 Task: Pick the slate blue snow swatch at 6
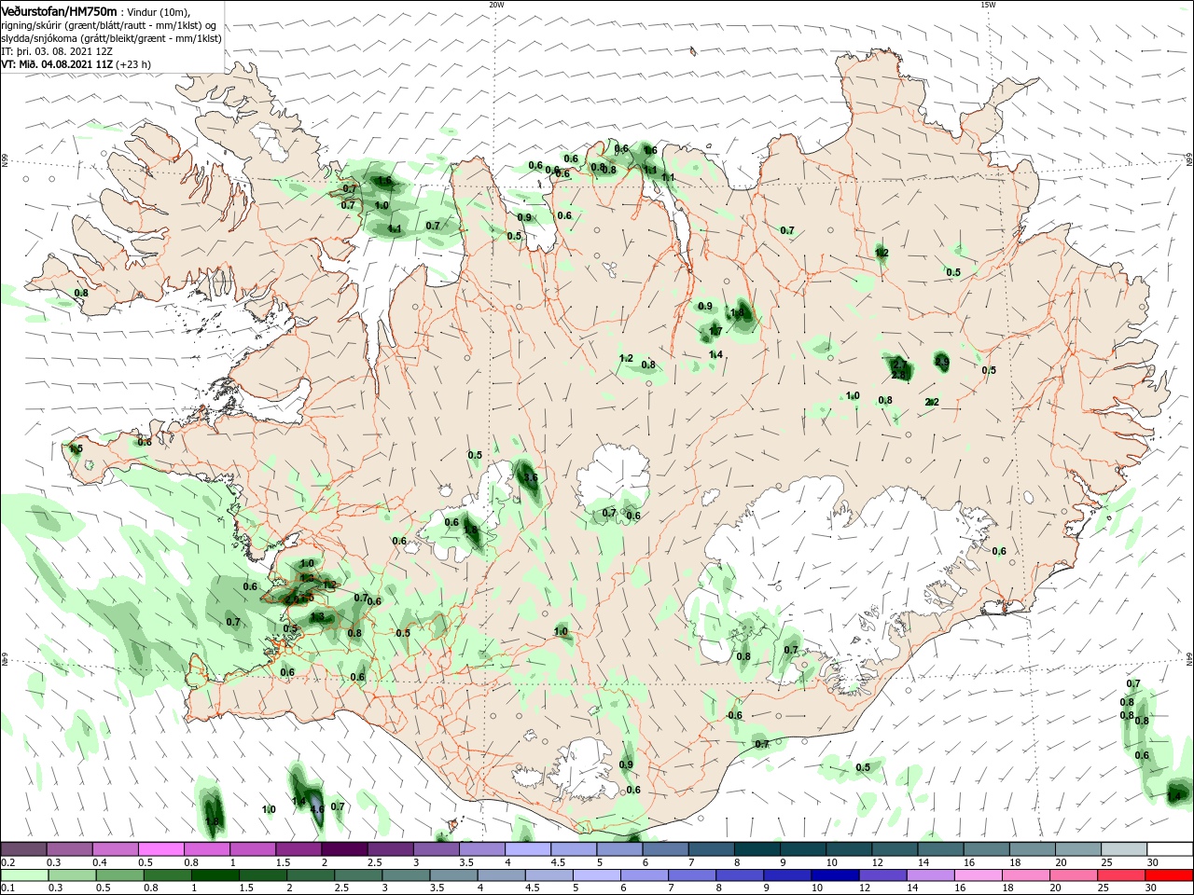[x=666, y=849]
